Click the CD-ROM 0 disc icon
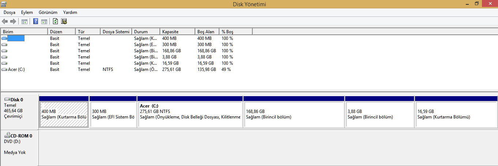The width and height of the screenshot is (498, 166). click(x=7, y=135)
